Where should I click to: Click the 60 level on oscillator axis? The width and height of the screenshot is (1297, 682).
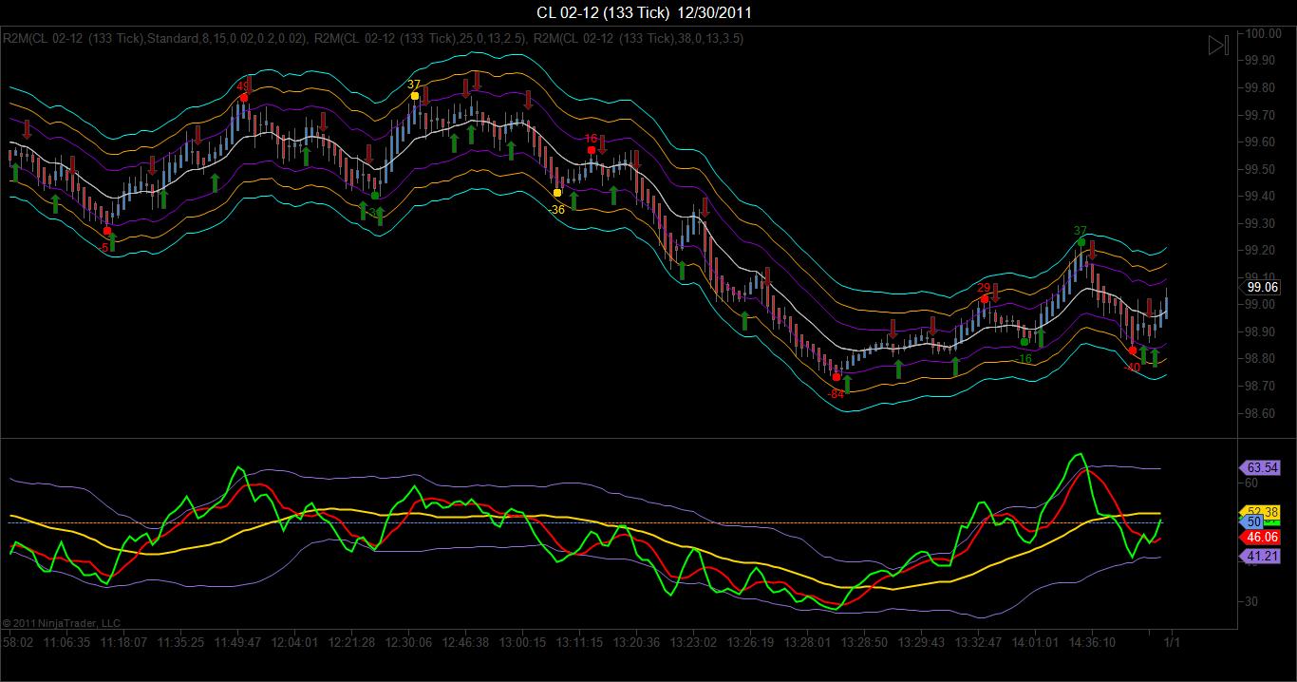click(1252, 483)
